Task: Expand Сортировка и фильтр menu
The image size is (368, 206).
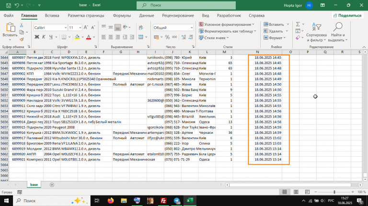Action: coord(316,32)
